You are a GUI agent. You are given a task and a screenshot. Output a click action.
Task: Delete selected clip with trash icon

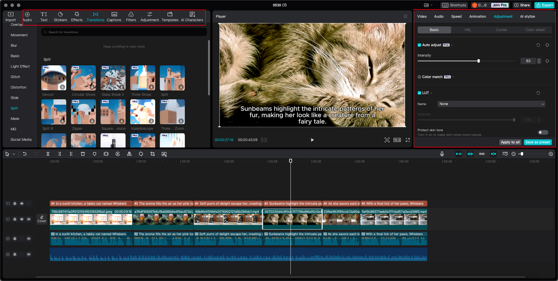pos(83,154)
